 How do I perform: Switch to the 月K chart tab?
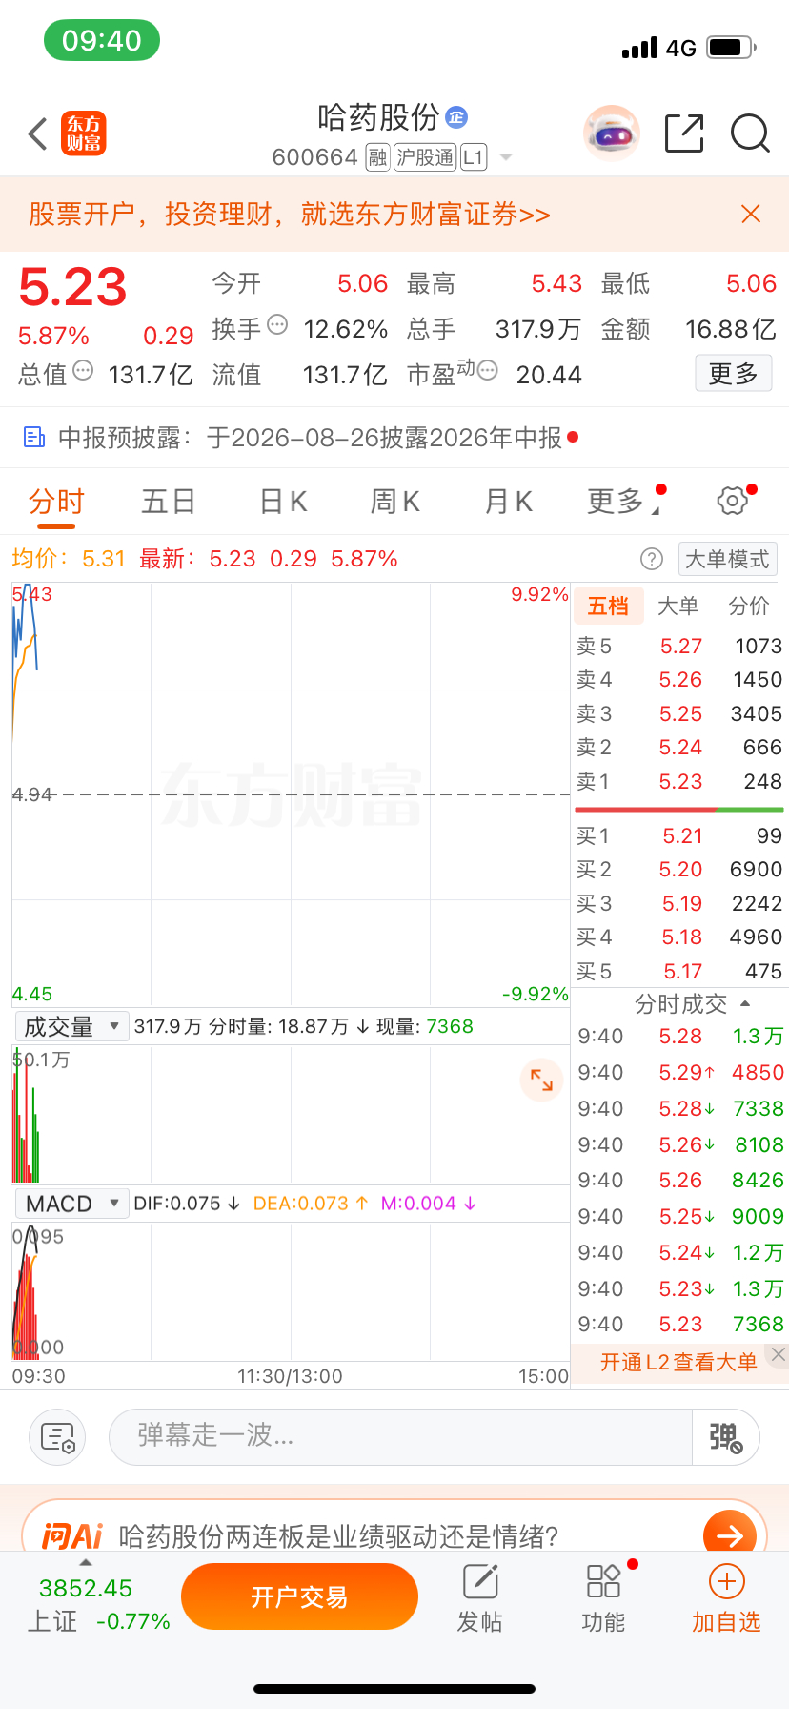[508, 502]
